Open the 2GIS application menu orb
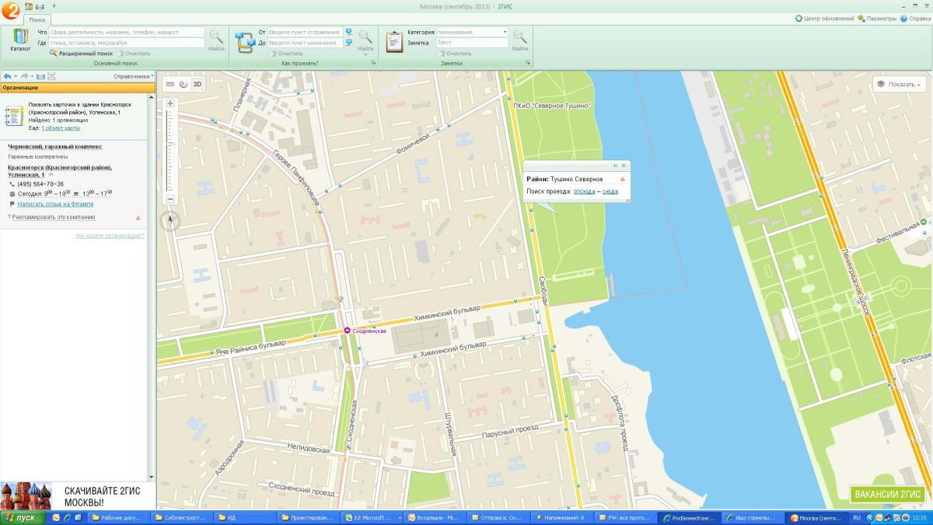This screenshot has width=933, height=525. coord(11,10)
